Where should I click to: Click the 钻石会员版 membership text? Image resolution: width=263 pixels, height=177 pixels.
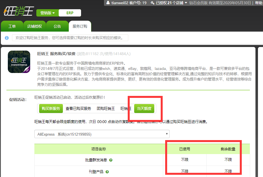(x=198, y=3)
